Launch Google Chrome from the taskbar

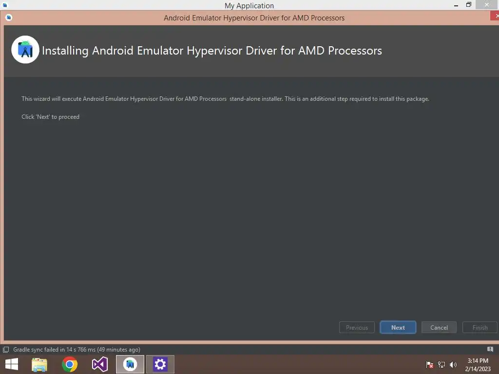(70, 364)
